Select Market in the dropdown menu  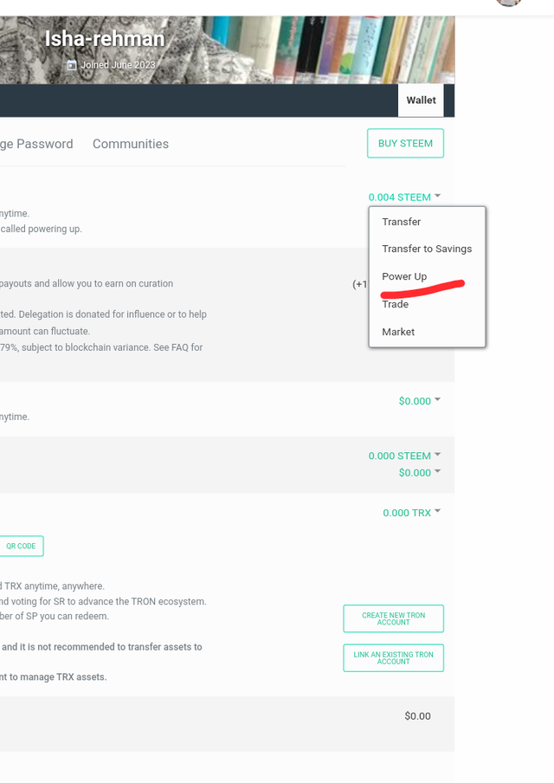398,332
